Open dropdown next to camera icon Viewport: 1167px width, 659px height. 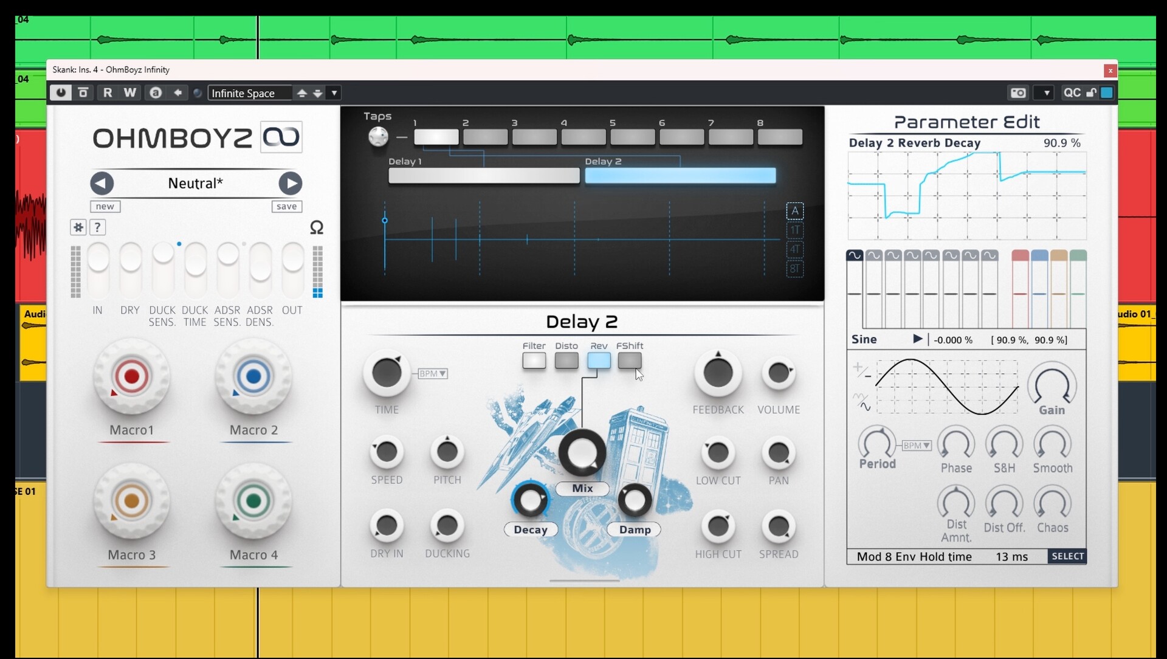click(x=1046, y=92)
